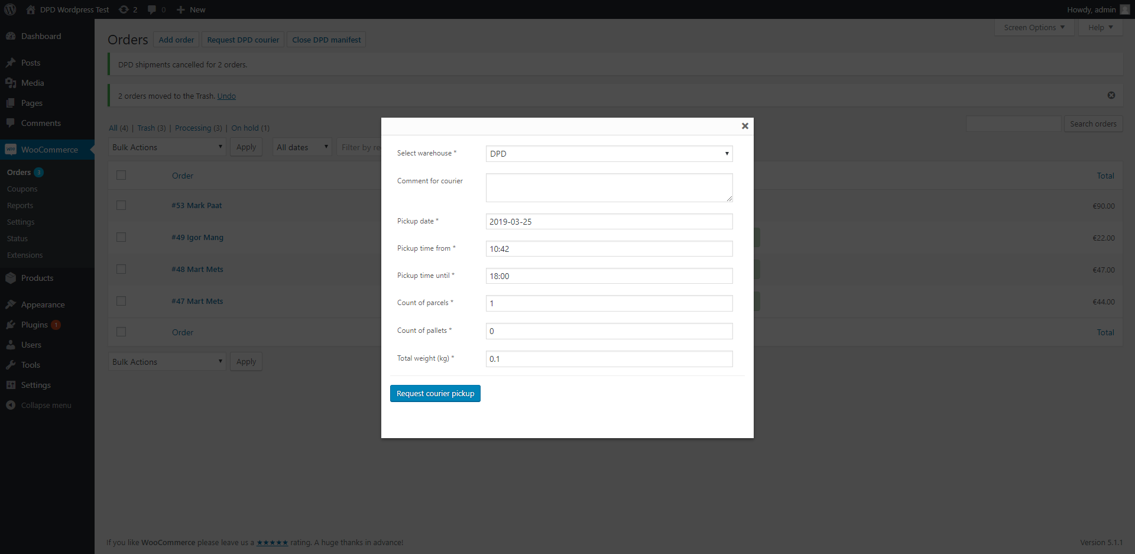Open bottom Bulk Actions dropdown
The width and height of the screenshot is (1135, 554).
167,362
